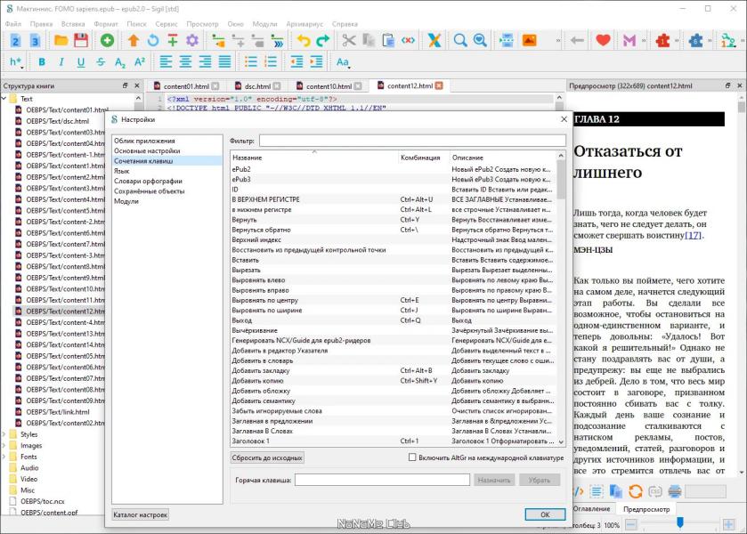Click the orange up arrow toolbar icon
747x534 pixels.
tap(134, 40)
